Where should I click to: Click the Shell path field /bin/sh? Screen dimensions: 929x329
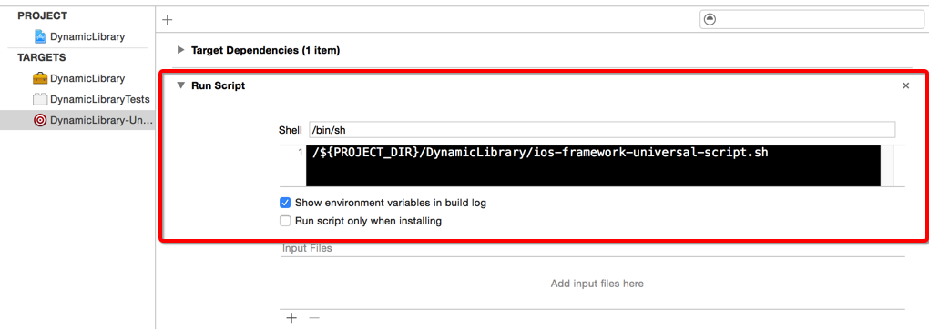[602, 130]
